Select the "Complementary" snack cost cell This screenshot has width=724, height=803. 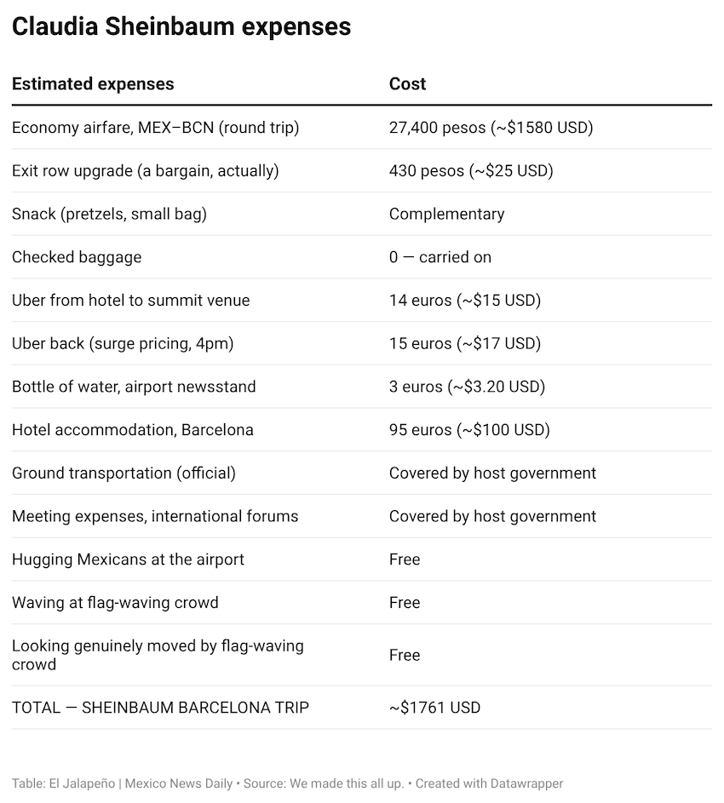coord(446,214)
